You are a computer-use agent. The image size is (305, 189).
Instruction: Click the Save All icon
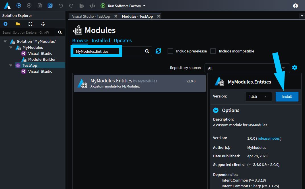[x=50, y=6]
